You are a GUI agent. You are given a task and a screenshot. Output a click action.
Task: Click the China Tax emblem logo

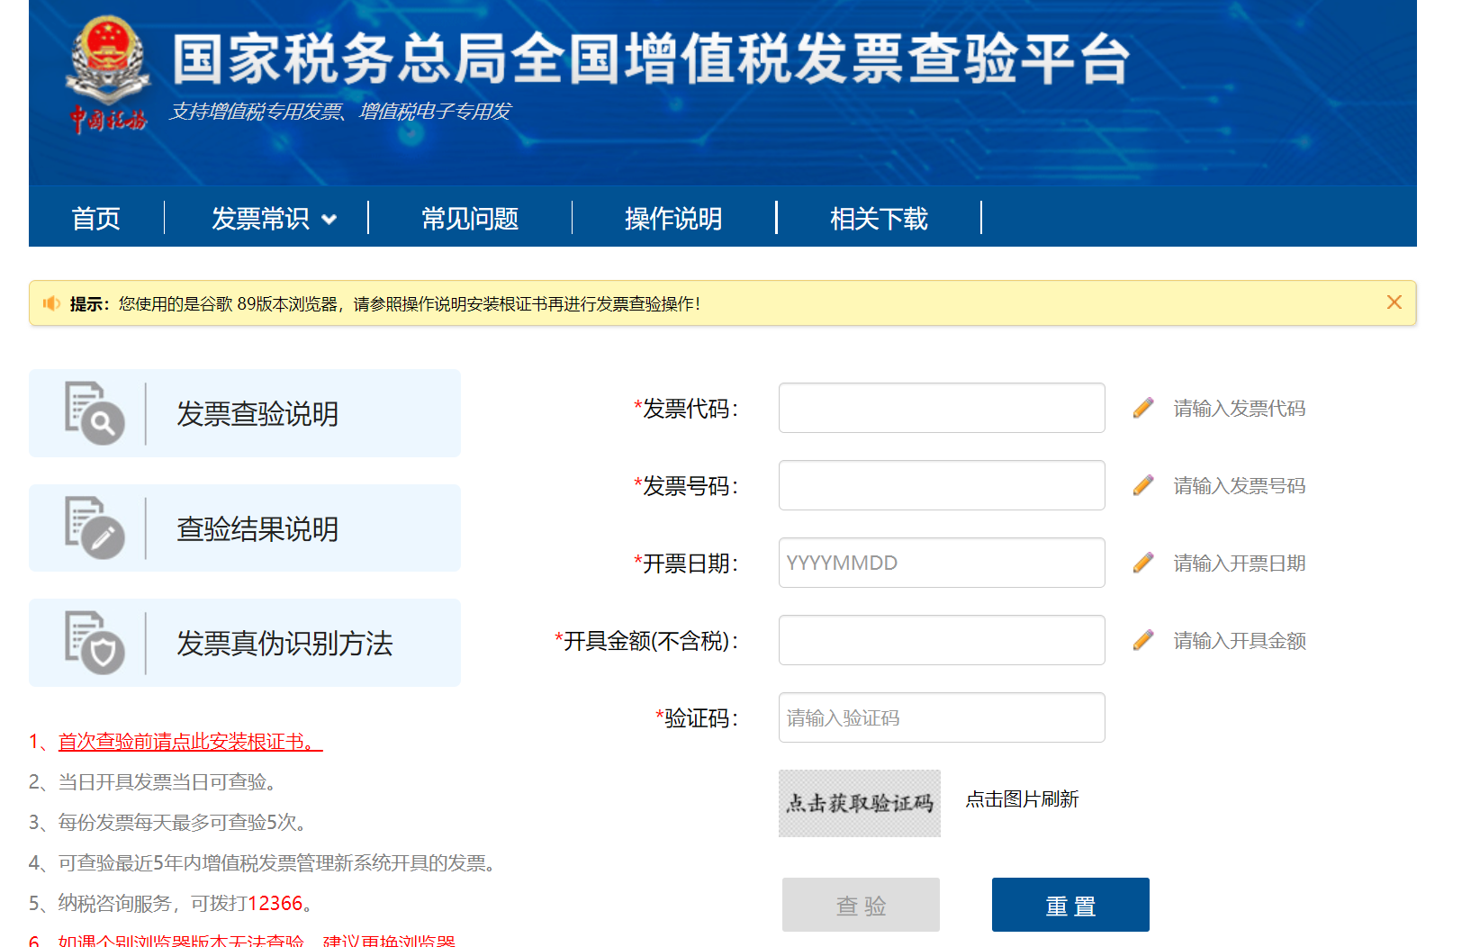(108, 74)
